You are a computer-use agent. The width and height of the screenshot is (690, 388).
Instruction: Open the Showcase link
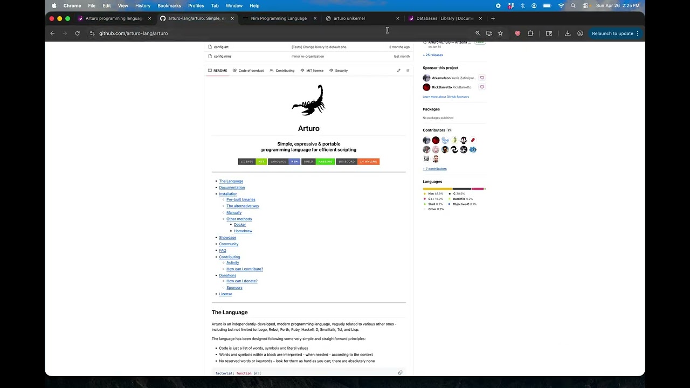(227, 238)
